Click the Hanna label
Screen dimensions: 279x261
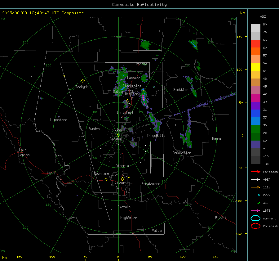tap(217, 138)
